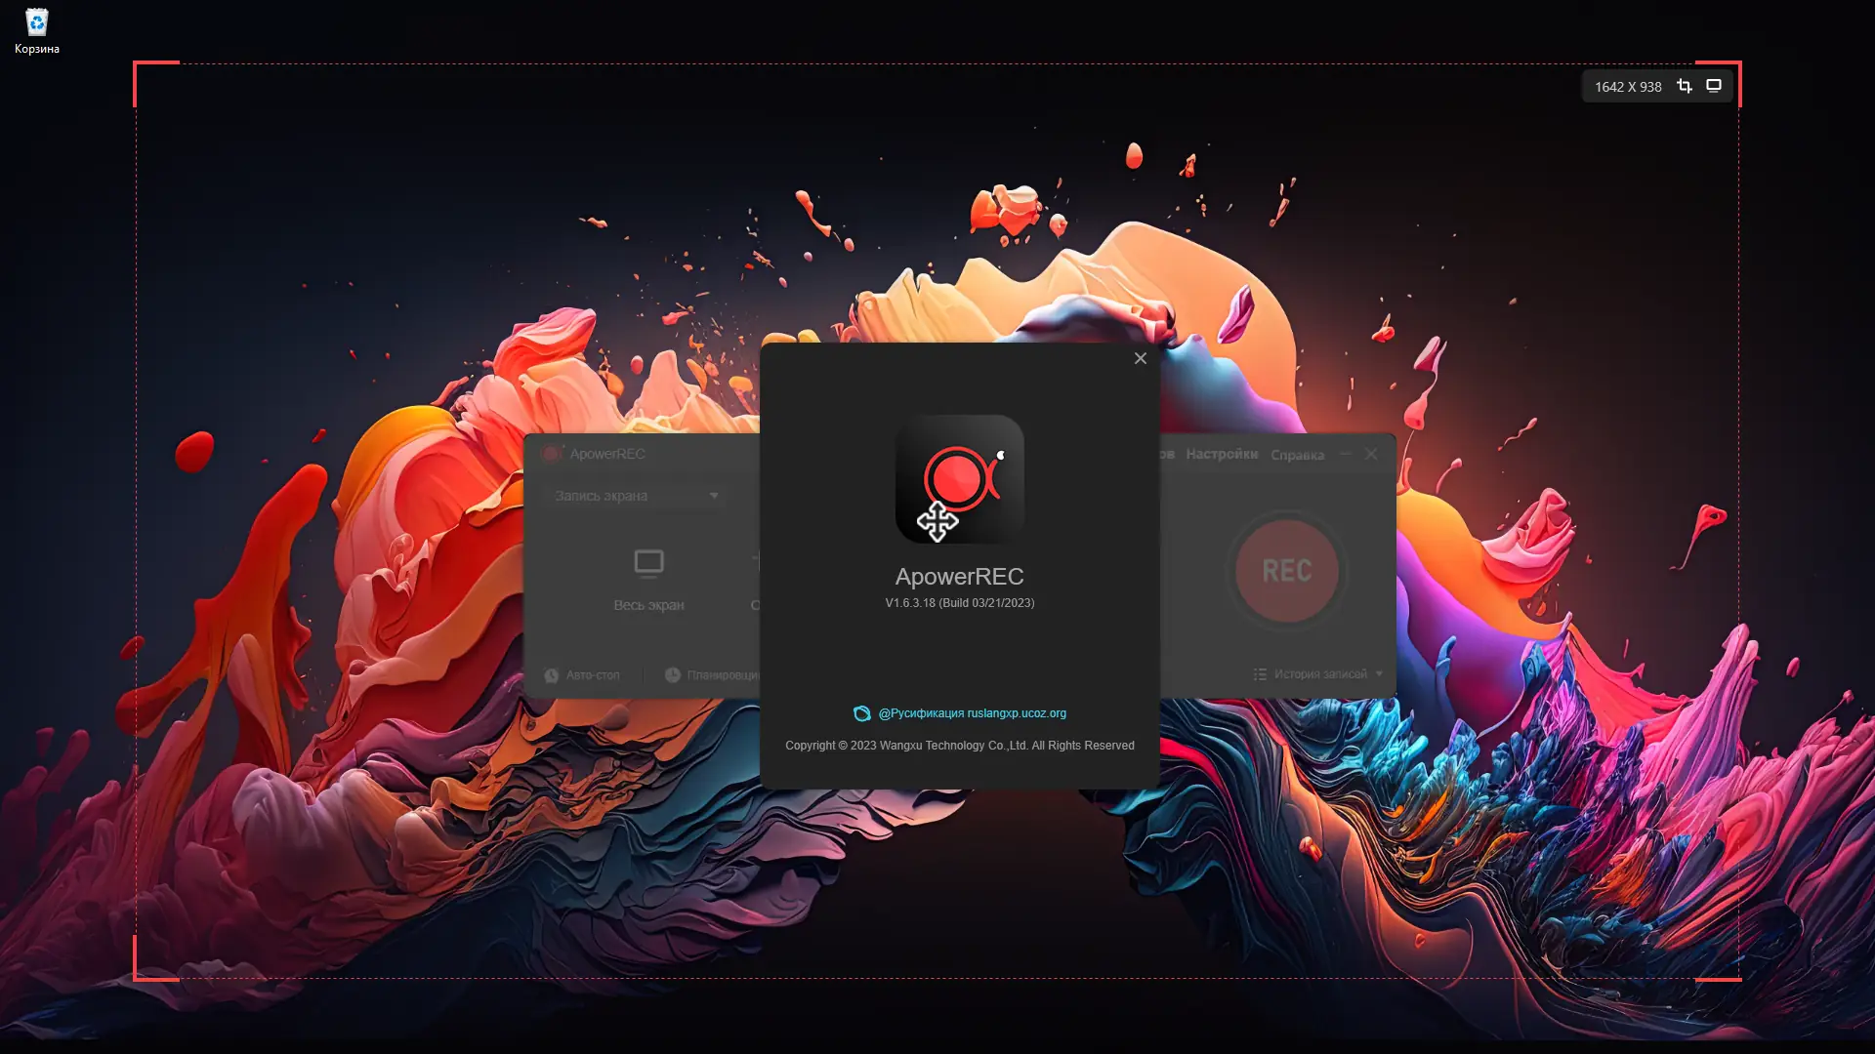Click the ApowerREC logo in the About dialog

point(960,479)
